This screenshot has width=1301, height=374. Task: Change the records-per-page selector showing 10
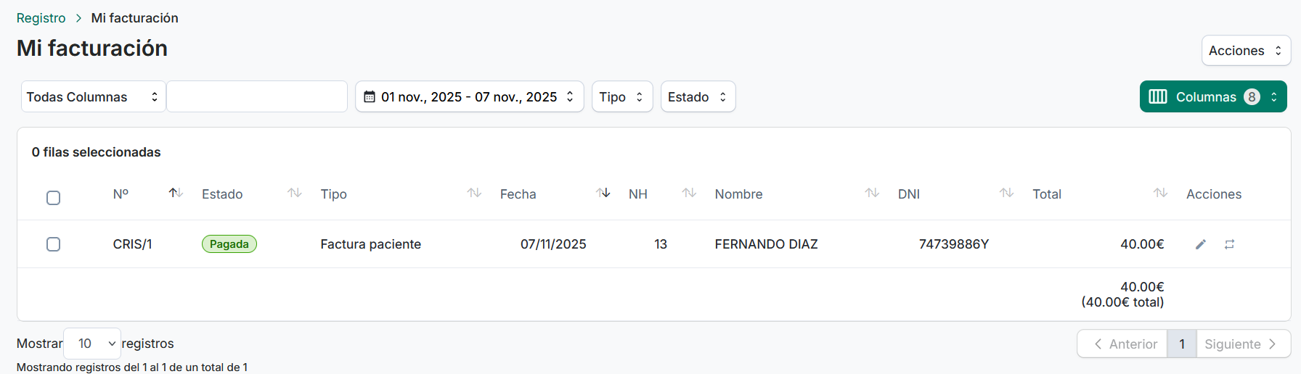pyautogui.click(x=93, y=344)
